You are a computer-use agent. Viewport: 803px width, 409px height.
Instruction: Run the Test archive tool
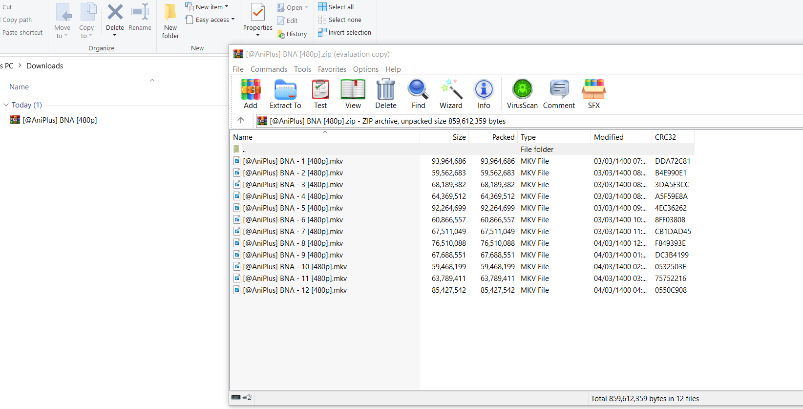click(x=320, y=94)
